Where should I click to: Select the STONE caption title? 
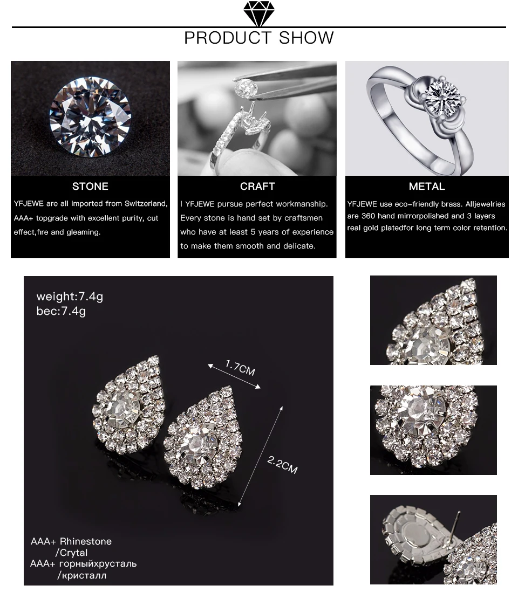click(90, 187)
